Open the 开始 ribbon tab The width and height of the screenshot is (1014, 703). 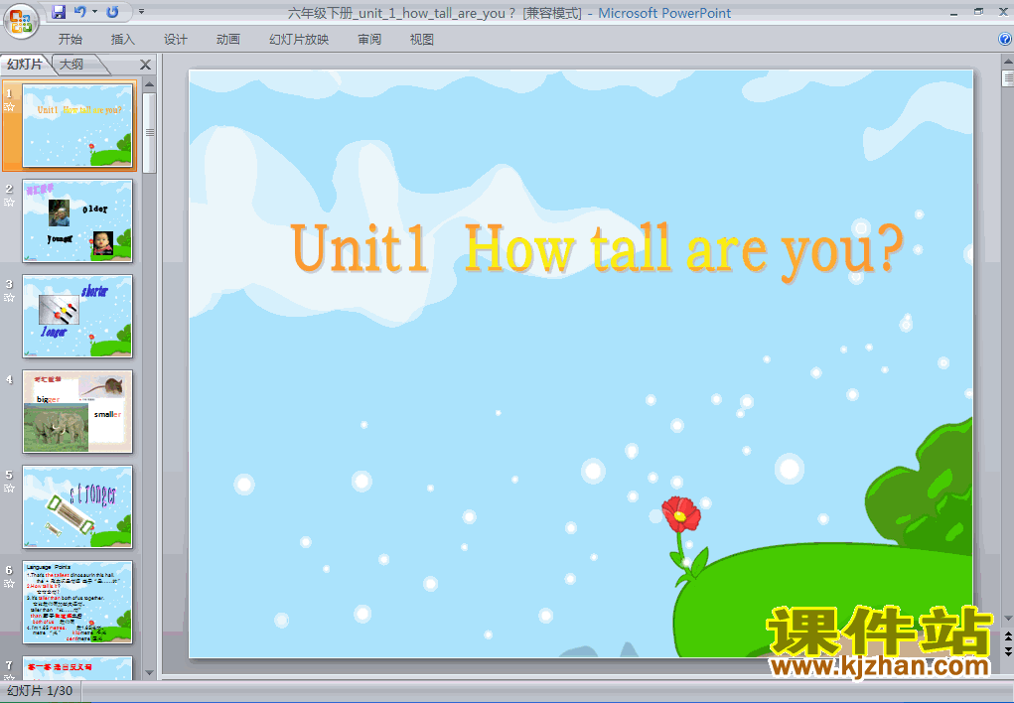[x=70, y=40]
